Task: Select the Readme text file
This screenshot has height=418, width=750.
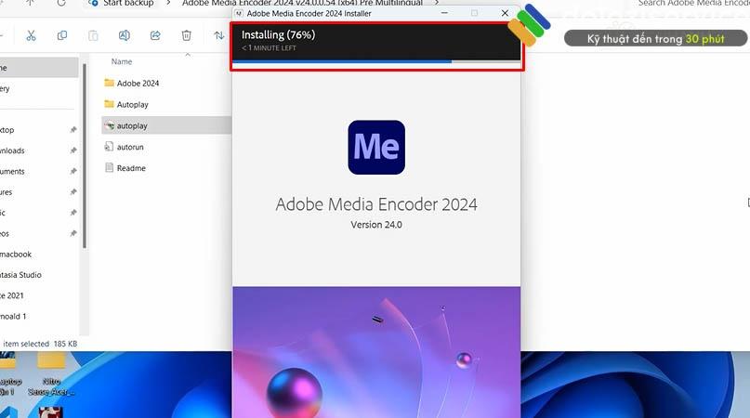Action: [x=130, y=168]
